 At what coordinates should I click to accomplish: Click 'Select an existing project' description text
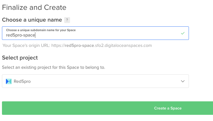[54, 67]
